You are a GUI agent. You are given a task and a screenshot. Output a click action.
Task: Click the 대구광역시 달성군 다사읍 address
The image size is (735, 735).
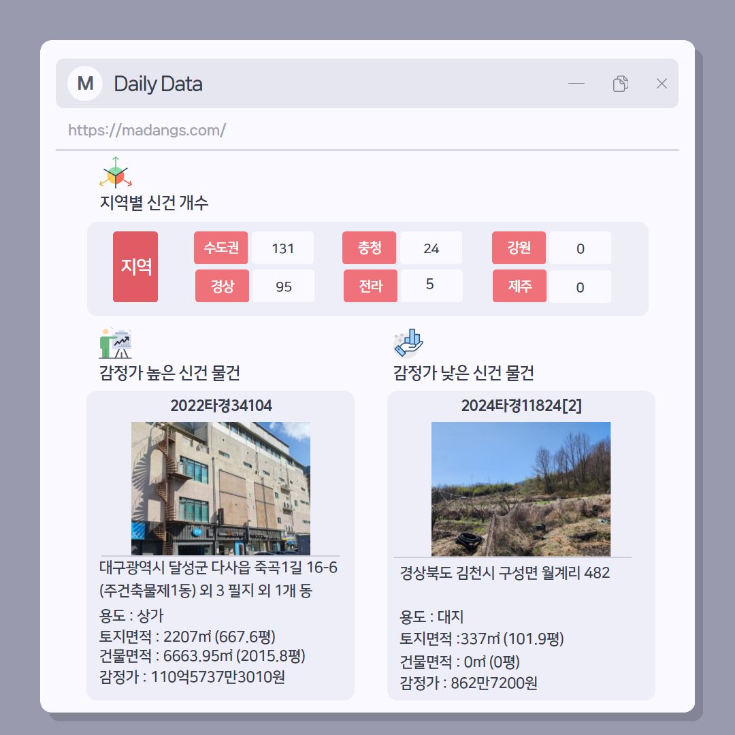pos(218,579)
